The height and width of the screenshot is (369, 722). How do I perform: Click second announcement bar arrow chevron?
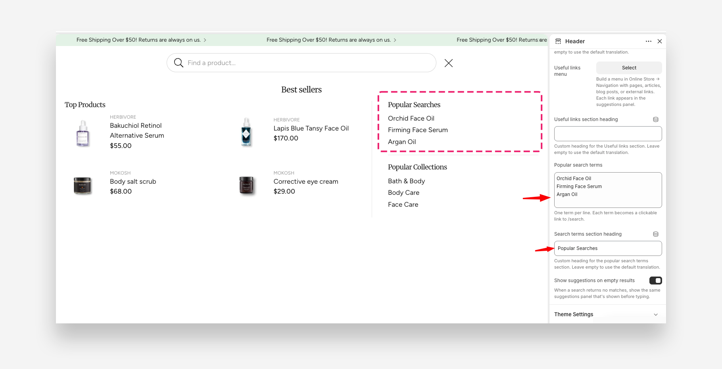click(x=395, y=40)
